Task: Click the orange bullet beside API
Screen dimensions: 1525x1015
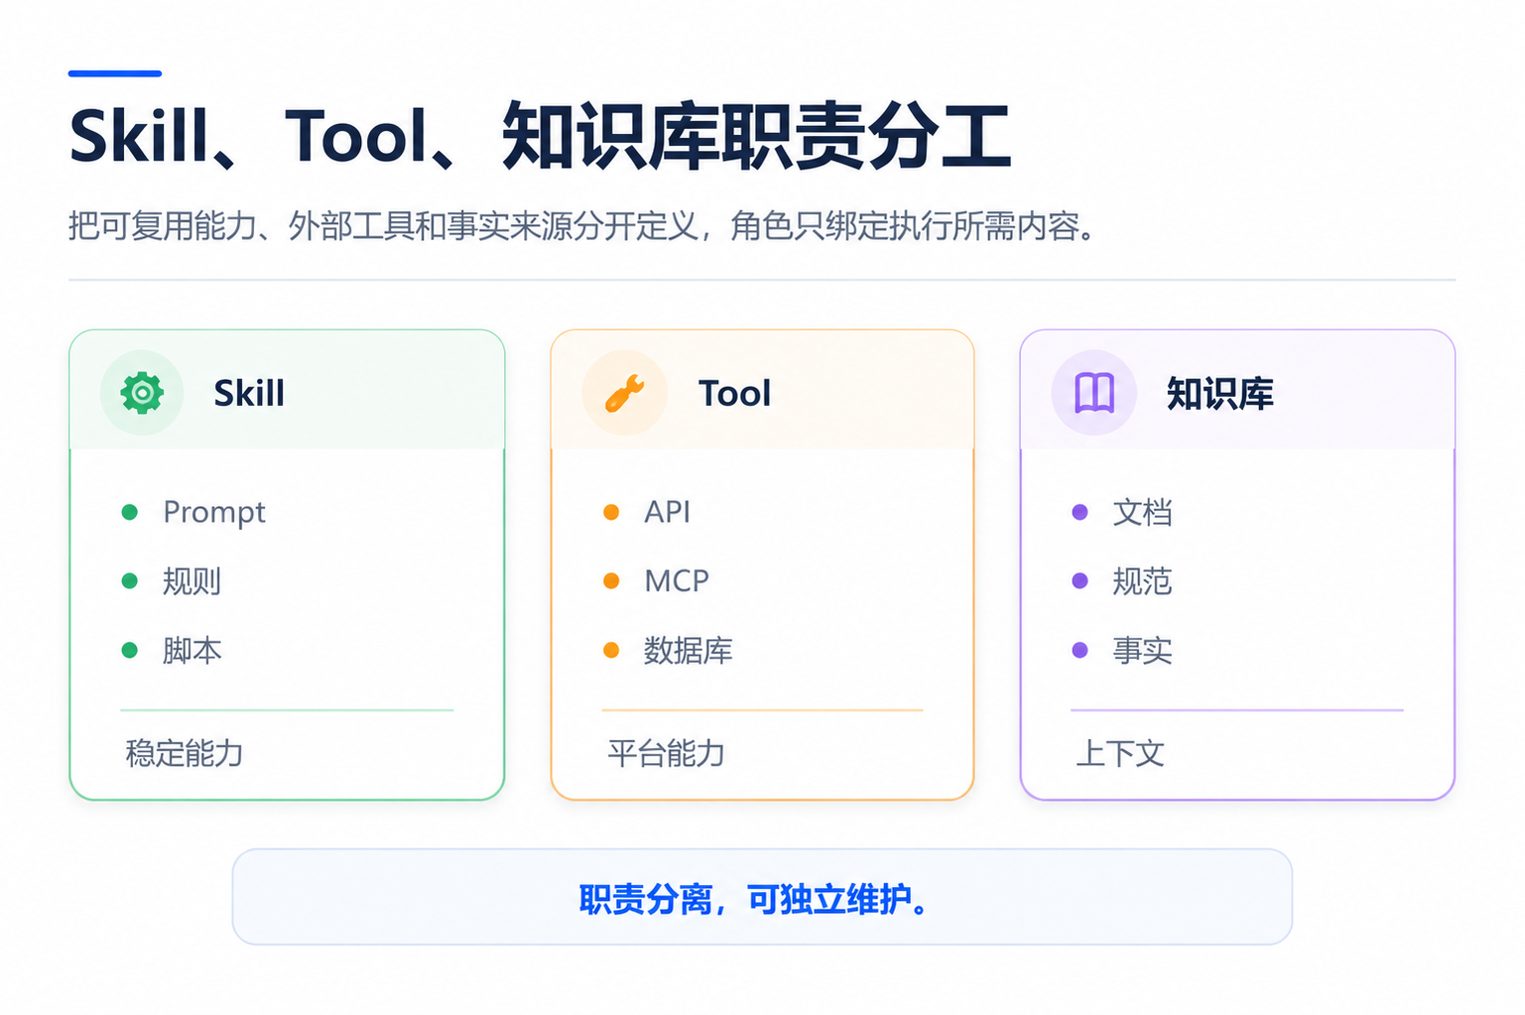Action: point(611,512)
